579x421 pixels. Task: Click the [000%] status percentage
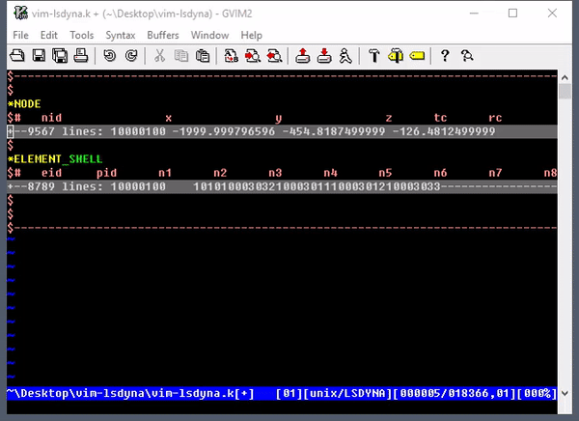(537, 393)
